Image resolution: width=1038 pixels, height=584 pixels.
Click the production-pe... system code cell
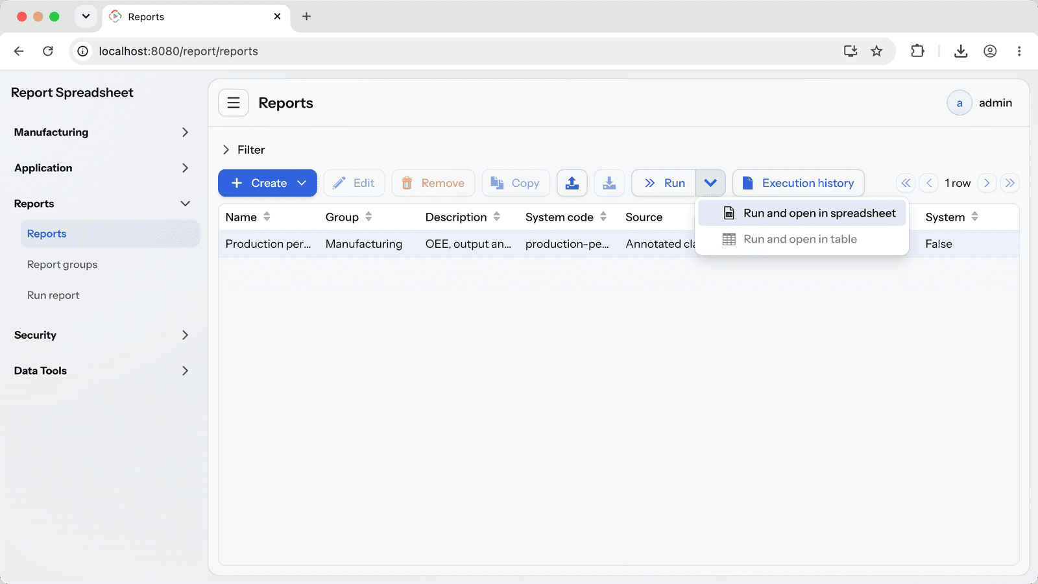pyautogui.click(x=567, y=244)
